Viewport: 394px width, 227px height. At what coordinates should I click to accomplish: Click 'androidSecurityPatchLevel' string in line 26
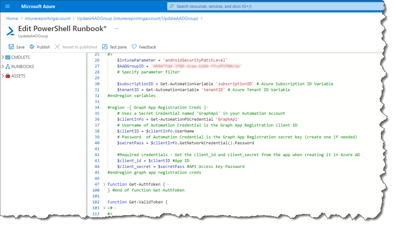pyautogui.click(x=195, y=60)
